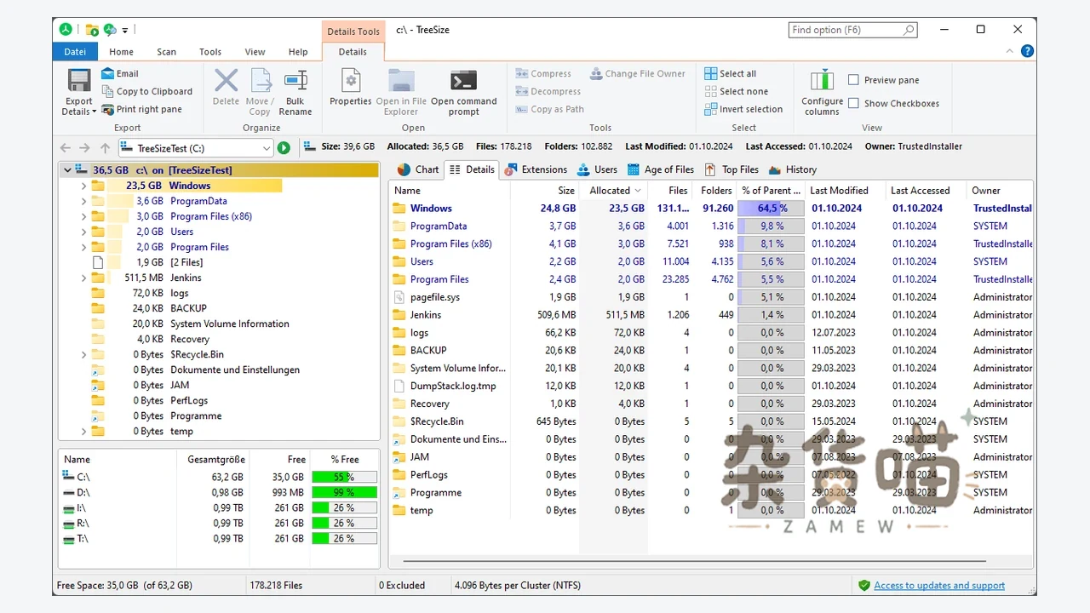Collapse the ribbon with the caret arrow
The width and height of the screenshot is (1090, 613).
1011,52
